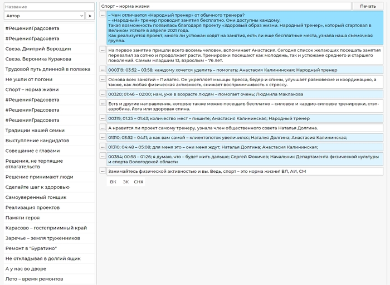This screenshot has height=285, width=390.
Task: Select the '01310; 04:48 – 05:08' soundbite row
Action: (x=245, y=147)
